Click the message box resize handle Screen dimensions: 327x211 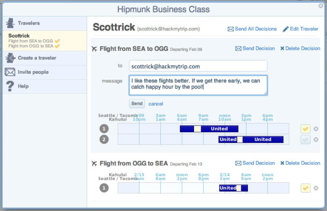[265, 93]
